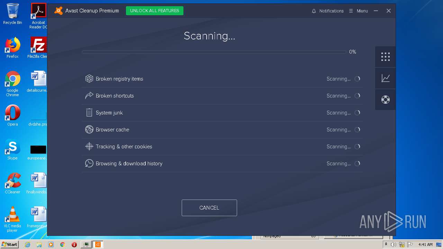Open Skype desktop shortcut
Image resolution: width=443 pixels, height=249 pixels.
click(12, 150)
